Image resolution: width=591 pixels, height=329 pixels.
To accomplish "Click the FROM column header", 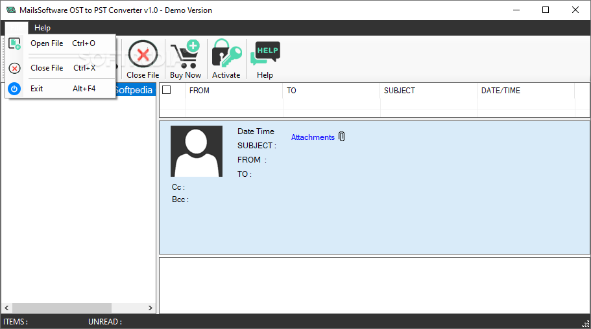I will pos(234,91).
